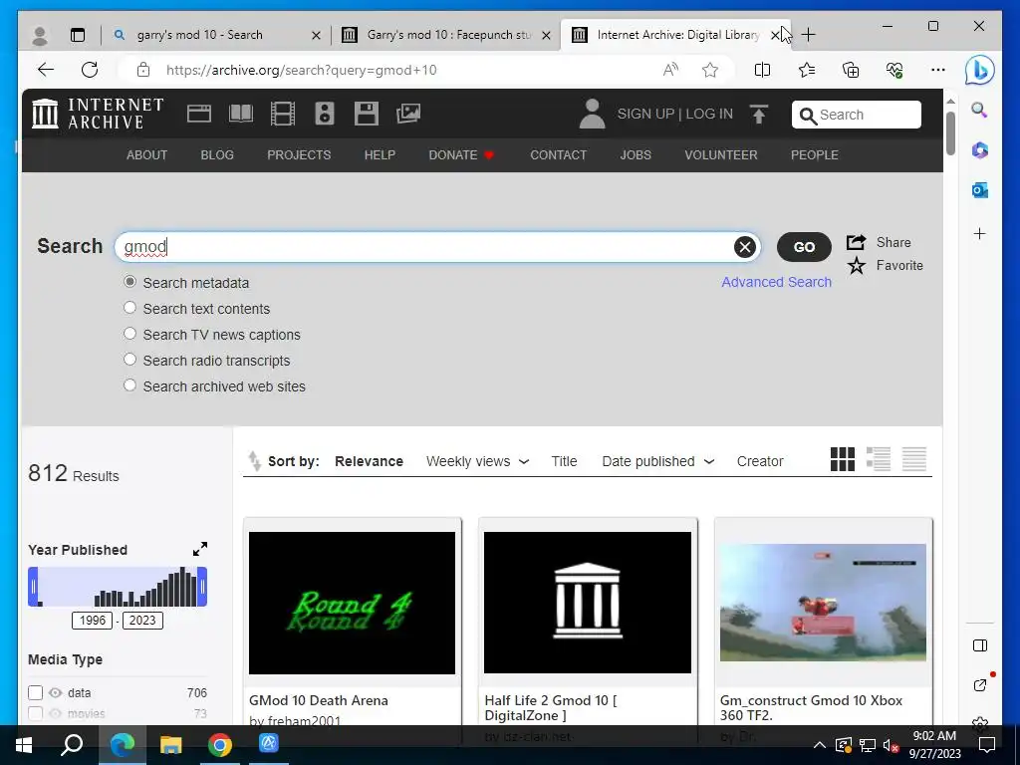
Task: Expand the Year Published histogram
Action: 200,549
